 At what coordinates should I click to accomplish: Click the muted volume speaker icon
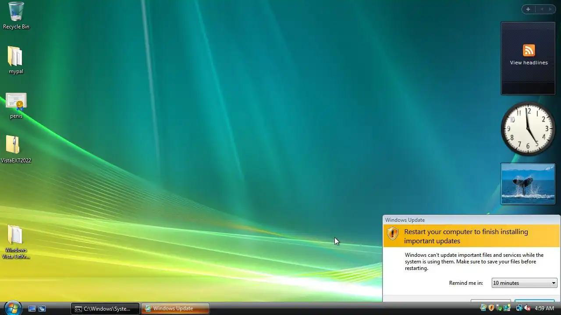pos(527,308)
